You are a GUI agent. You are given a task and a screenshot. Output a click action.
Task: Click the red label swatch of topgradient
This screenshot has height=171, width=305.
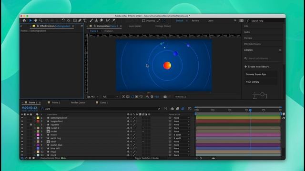pyautogui.click(x=38, y=122)
